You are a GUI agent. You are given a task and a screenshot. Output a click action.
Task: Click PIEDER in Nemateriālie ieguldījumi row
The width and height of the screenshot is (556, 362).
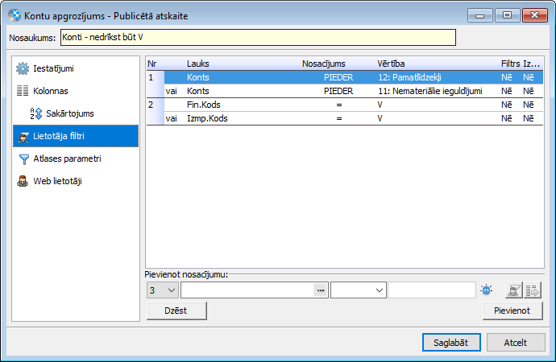pos(338,91)
